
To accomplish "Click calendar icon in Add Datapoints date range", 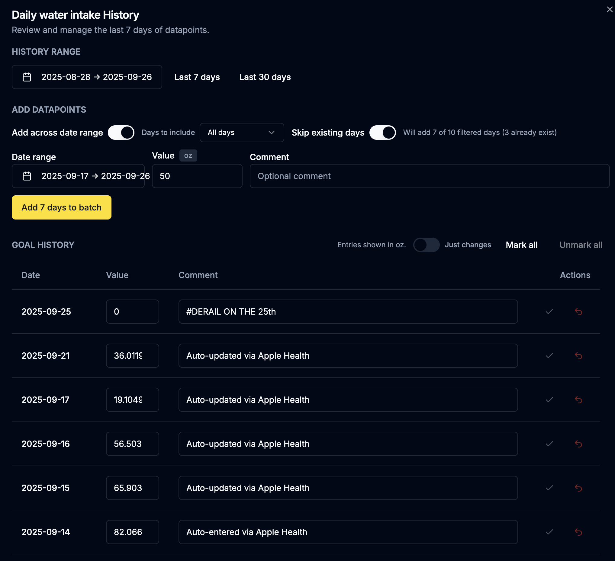I will pyautogui.click(x=27, y=176).
